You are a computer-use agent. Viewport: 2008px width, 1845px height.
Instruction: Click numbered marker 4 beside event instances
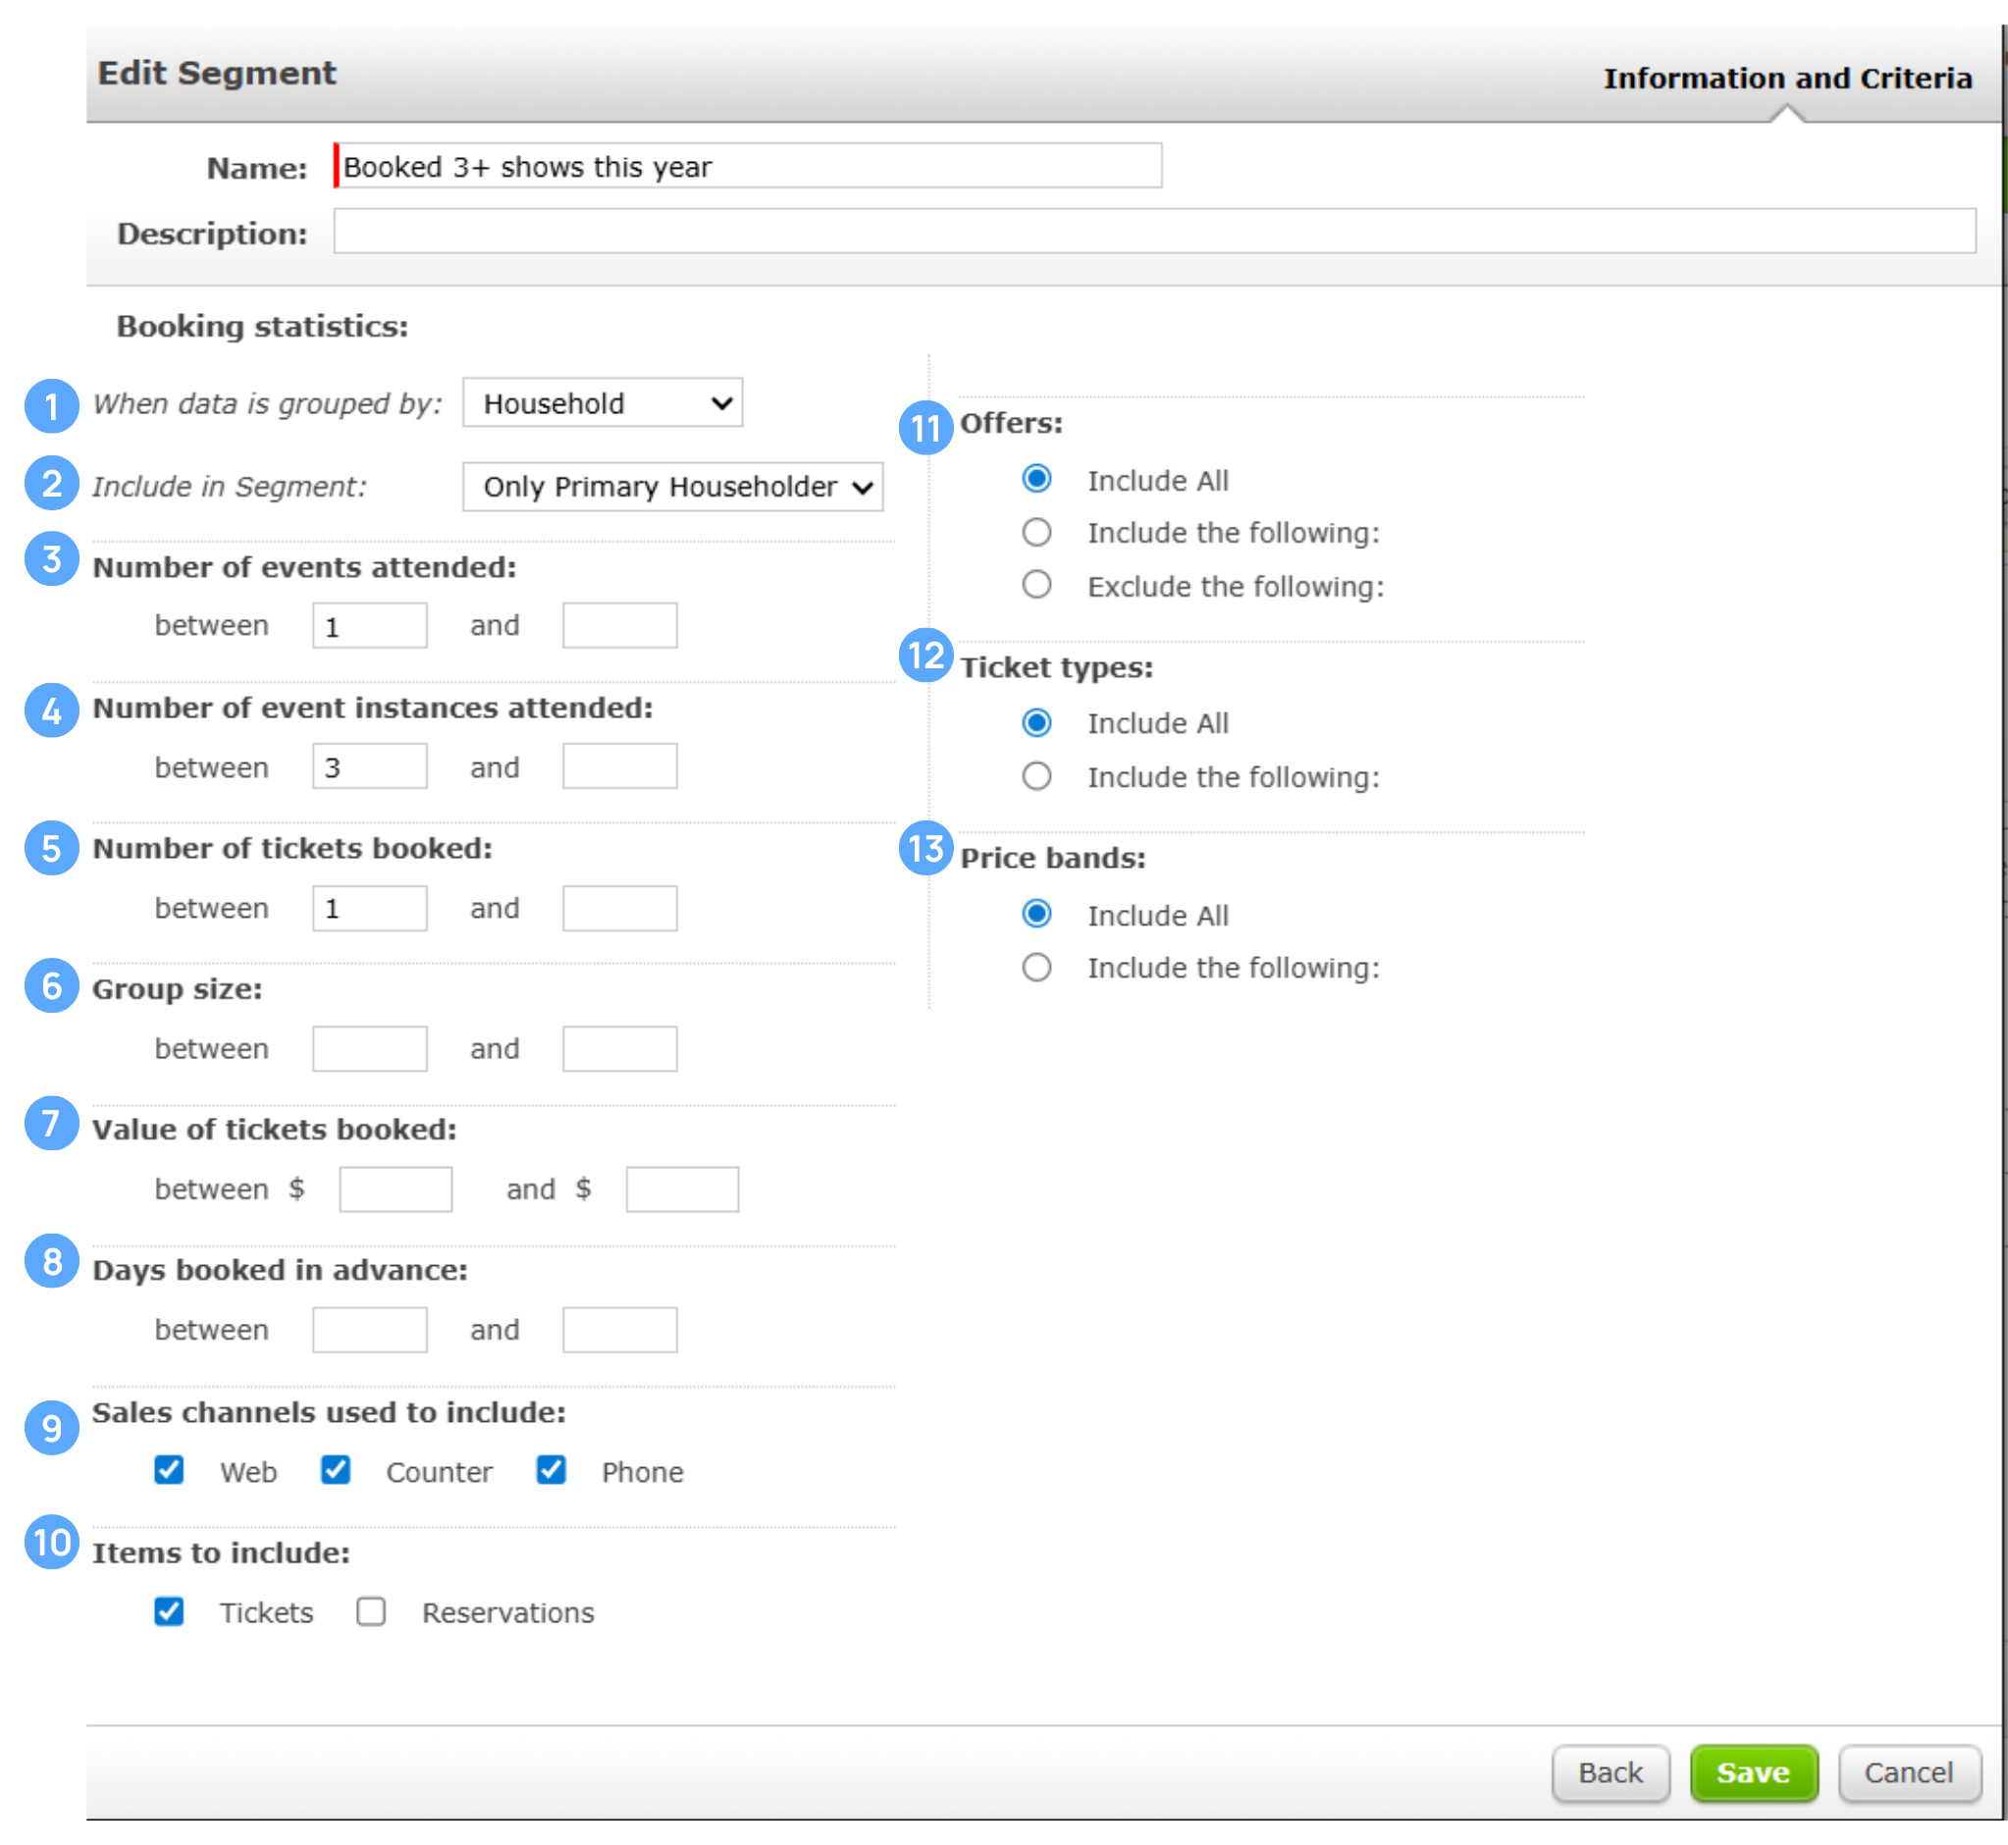[x=51, y=710]
